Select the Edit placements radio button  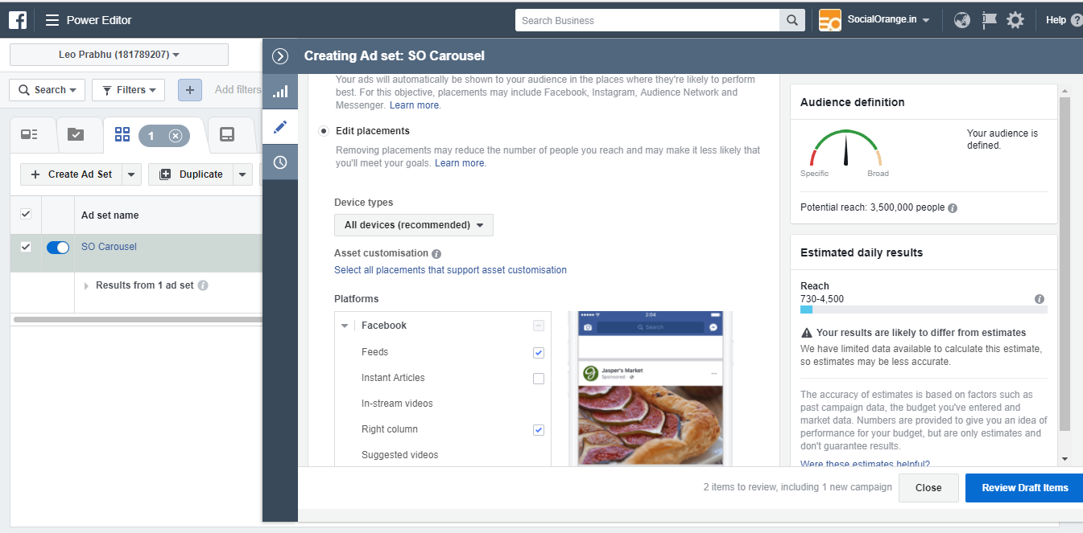pos(324,131)
